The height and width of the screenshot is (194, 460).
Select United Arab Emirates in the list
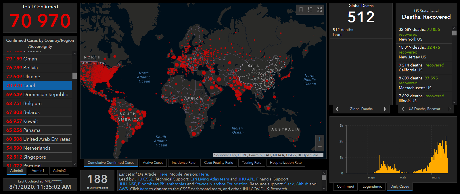click(38, 139)
